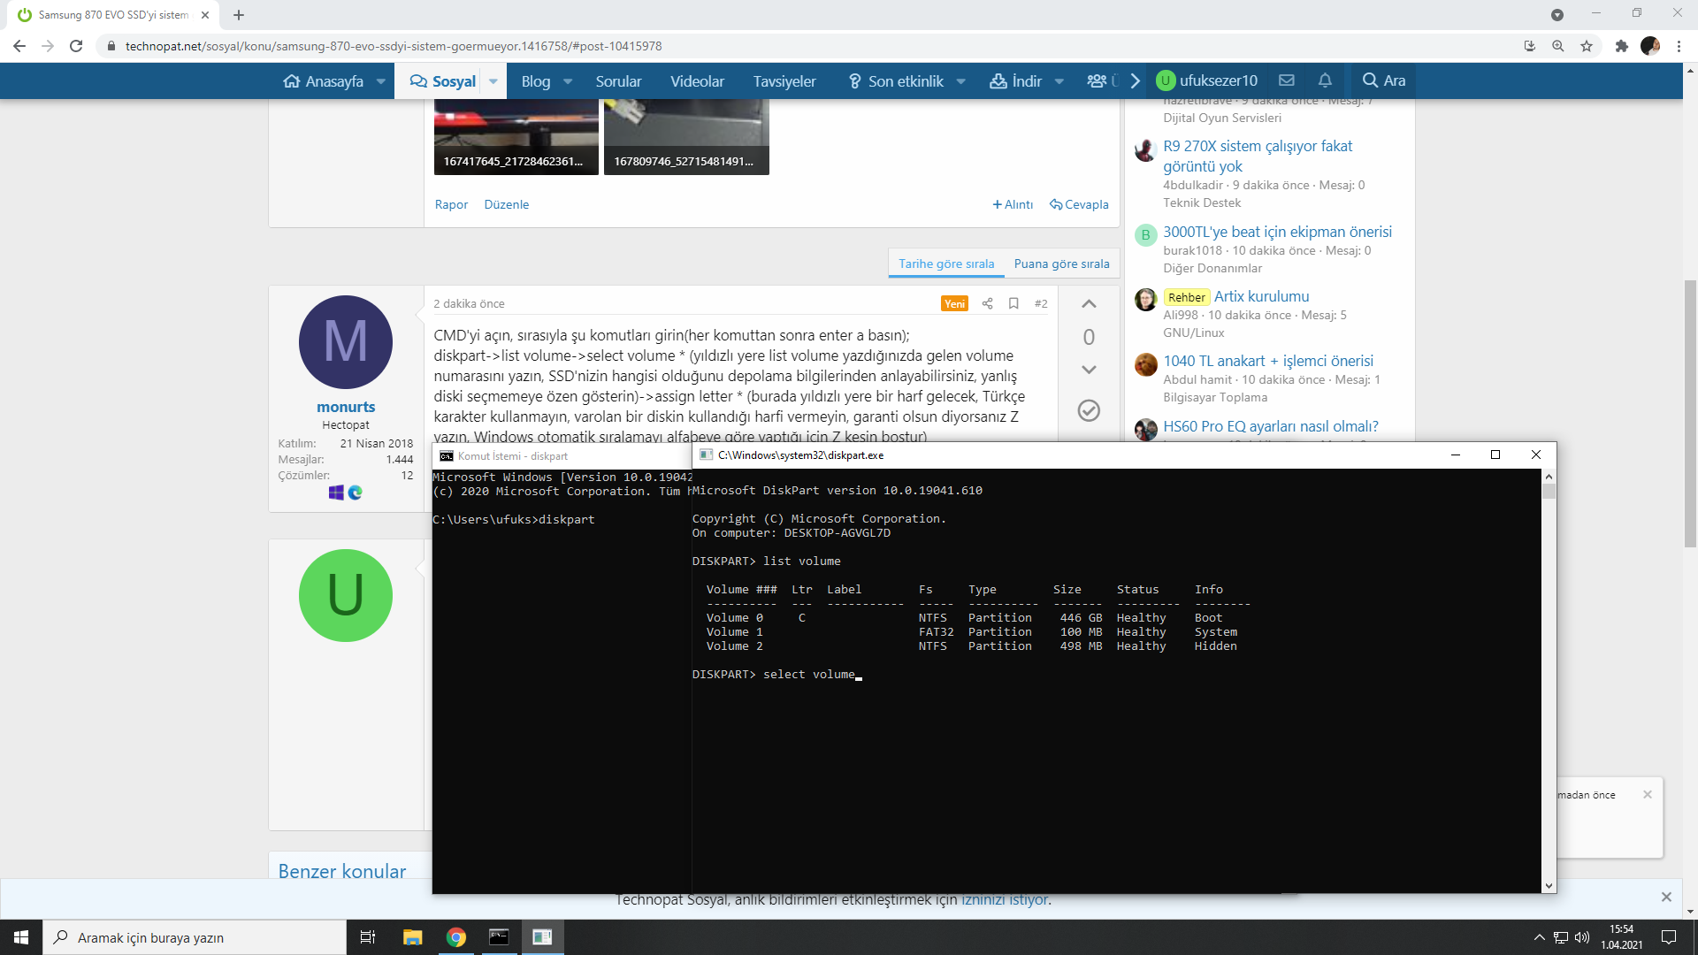
Task: Star this page in Chrome address bar
Action: [x=1587, y=46]
